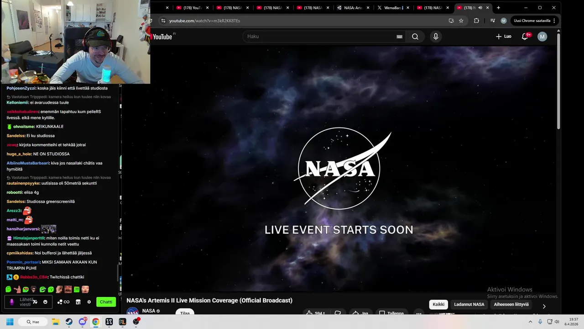This screenshot has width=584, height=329.
Task: Open the emote picker smiley icon
Action: tap(45, 302)
